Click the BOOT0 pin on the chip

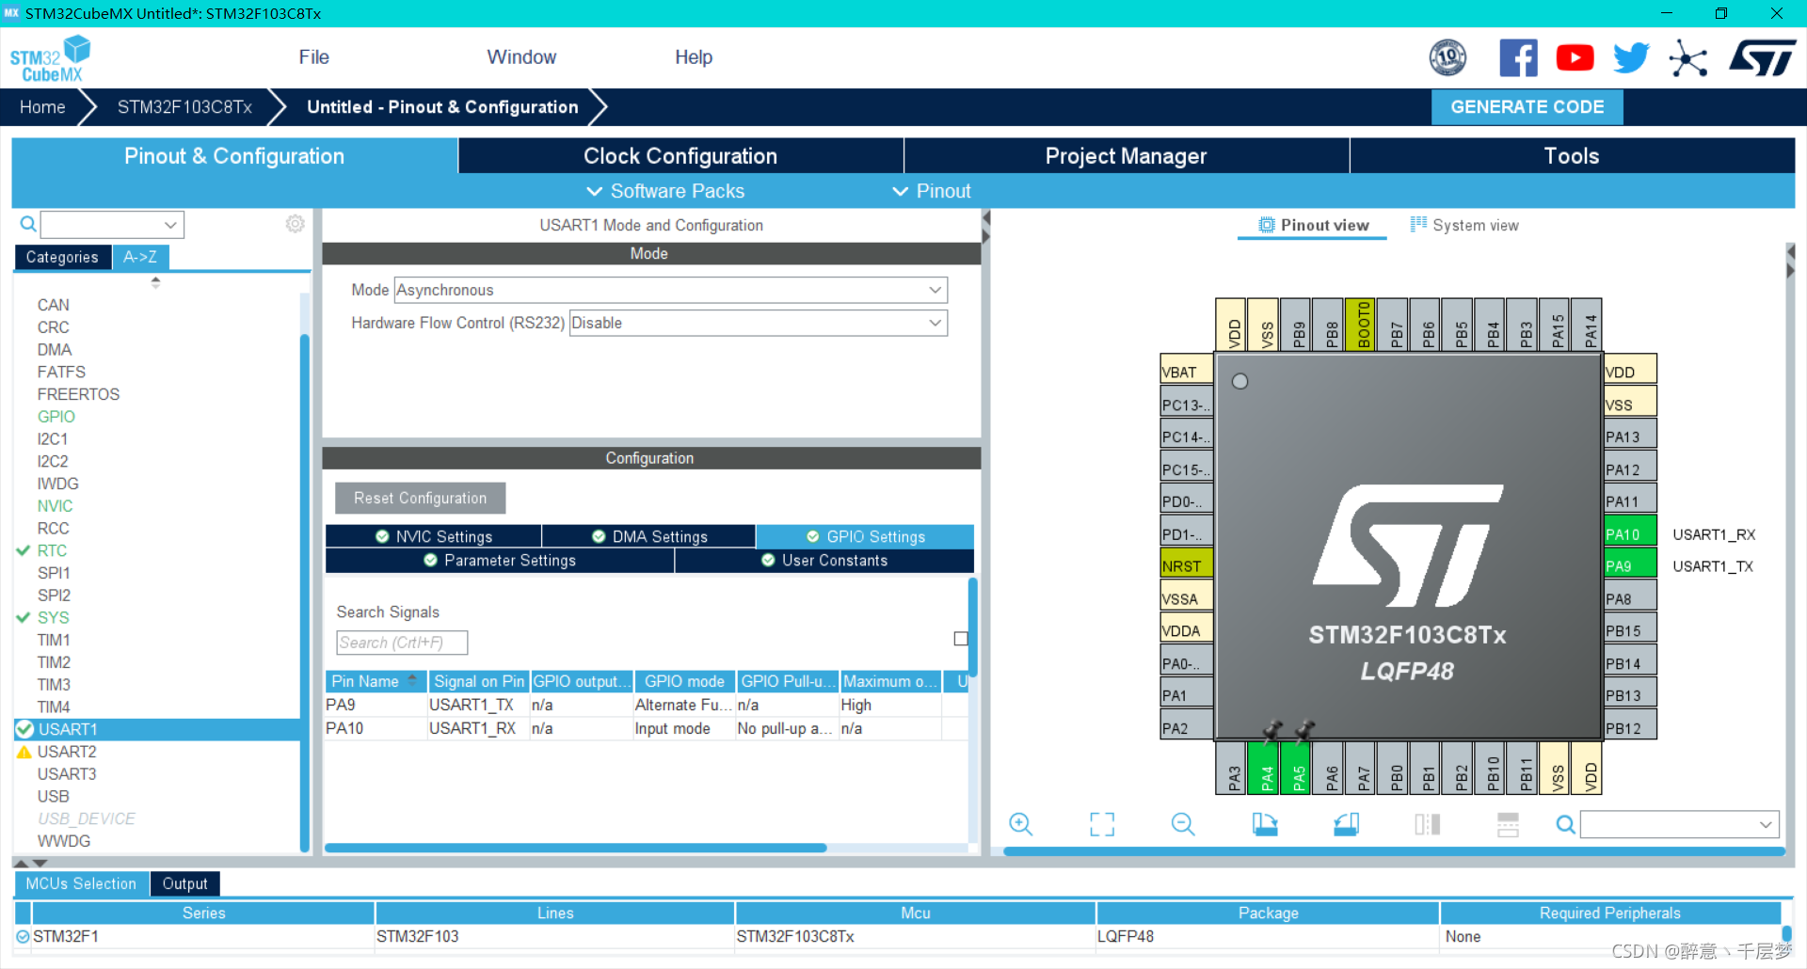[1362, 325]
